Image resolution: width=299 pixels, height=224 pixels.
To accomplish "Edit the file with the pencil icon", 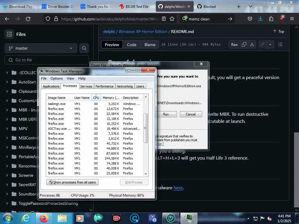I will click(x=263, y=44).
